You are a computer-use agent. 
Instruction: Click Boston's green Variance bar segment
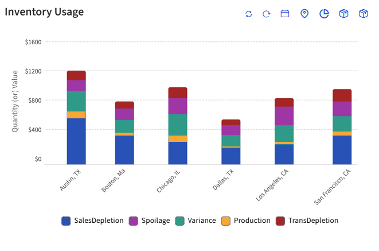[124, 126]
